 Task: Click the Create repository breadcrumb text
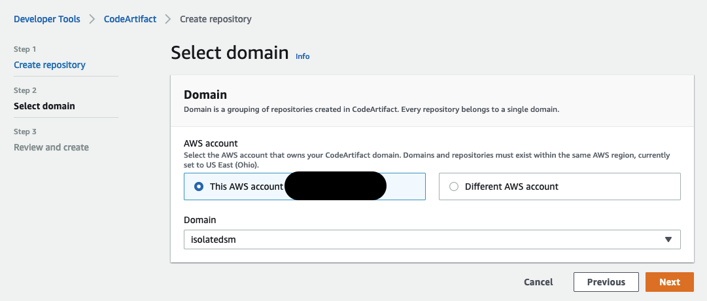[216, 19]
